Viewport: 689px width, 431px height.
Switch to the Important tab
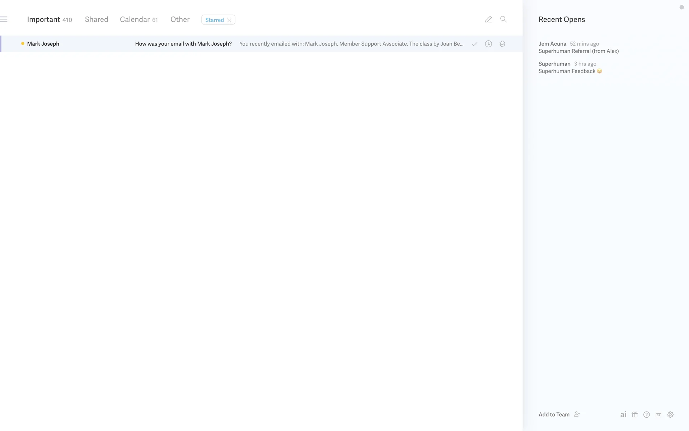tap(43, 19)
